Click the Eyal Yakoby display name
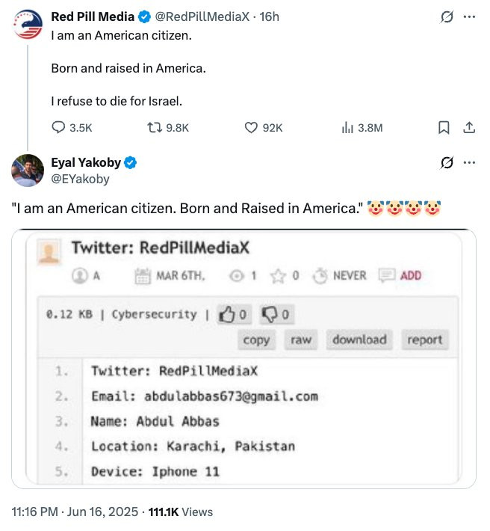 pos(85,163)
